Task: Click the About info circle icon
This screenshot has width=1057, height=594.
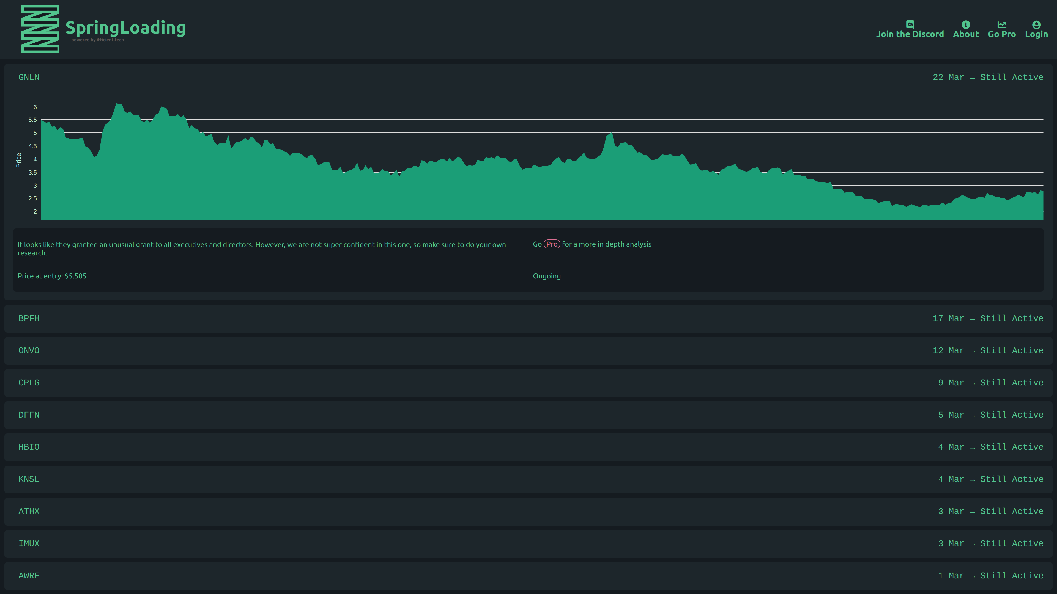Action: [x=965, y=24]
